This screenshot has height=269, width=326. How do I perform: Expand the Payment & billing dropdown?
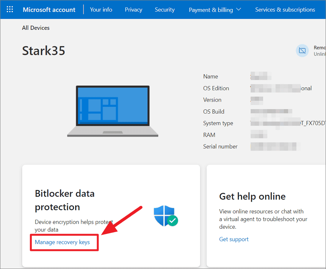(211, 10)
